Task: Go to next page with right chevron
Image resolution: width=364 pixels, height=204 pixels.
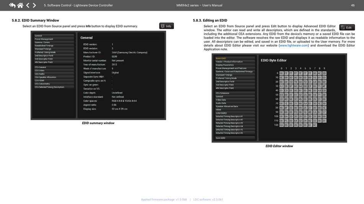Action: 34,5
